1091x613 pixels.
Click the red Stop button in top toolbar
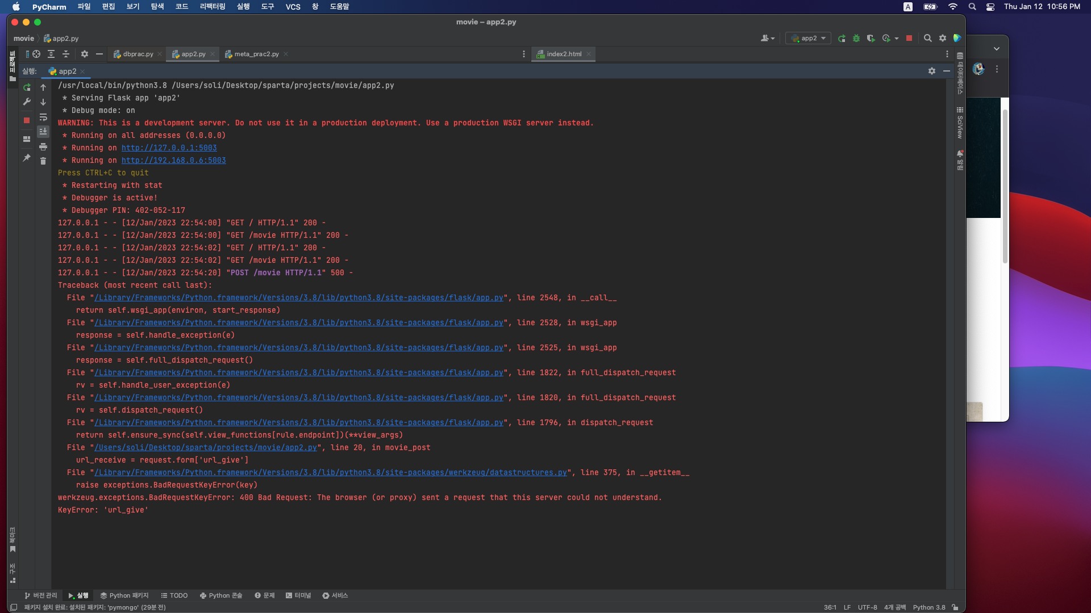[909, 38]
